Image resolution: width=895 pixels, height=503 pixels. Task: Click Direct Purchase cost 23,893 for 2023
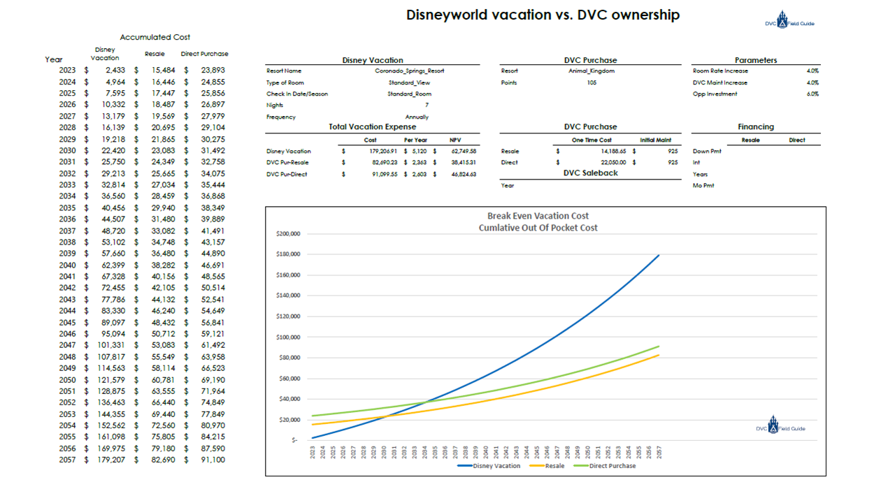click(x=213, y=71)
